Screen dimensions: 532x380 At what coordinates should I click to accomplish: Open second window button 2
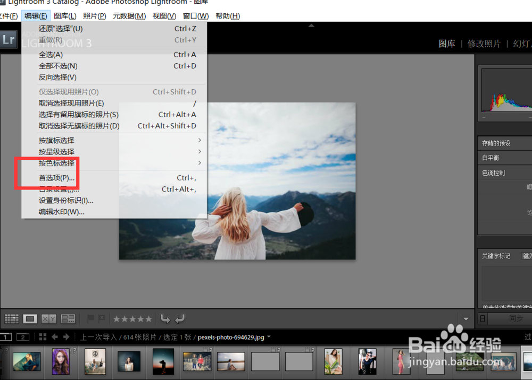click(x=23, y=337)
